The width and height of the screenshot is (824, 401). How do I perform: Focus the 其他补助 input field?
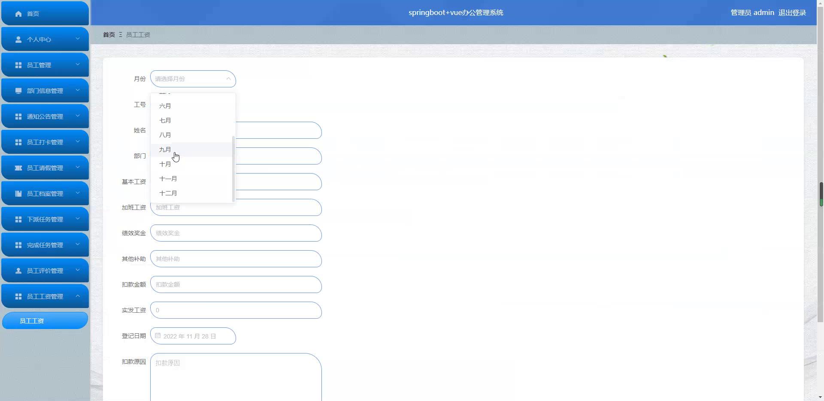pyautogui.click(x=236, y=259)
